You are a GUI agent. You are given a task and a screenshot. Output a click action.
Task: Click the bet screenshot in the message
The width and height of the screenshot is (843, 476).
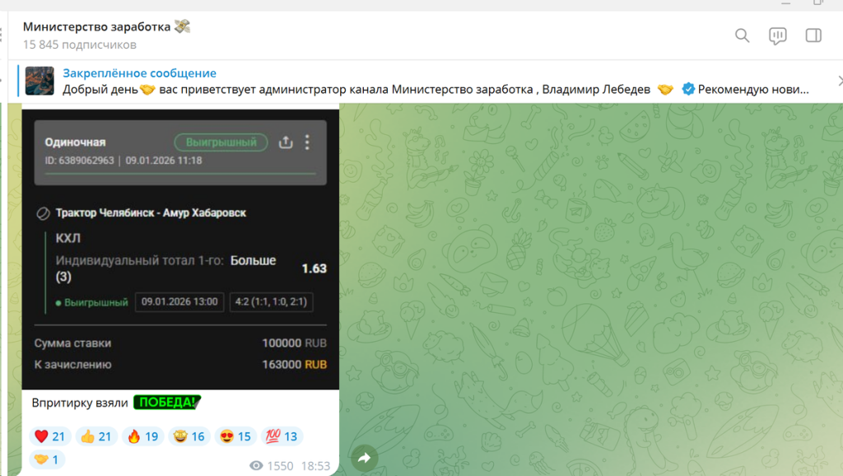tap(180, 247)
